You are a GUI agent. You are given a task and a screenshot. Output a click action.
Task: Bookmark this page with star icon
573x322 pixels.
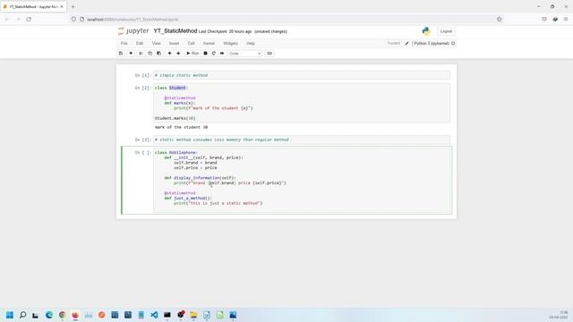tap(500, 20)
